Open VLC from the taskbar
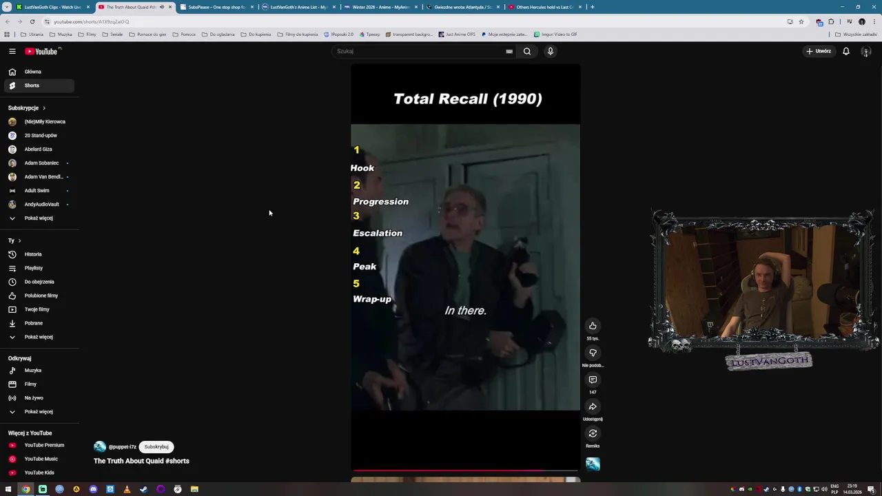The height and width of the screenshot is (496, 882). [x=127, y=489]
